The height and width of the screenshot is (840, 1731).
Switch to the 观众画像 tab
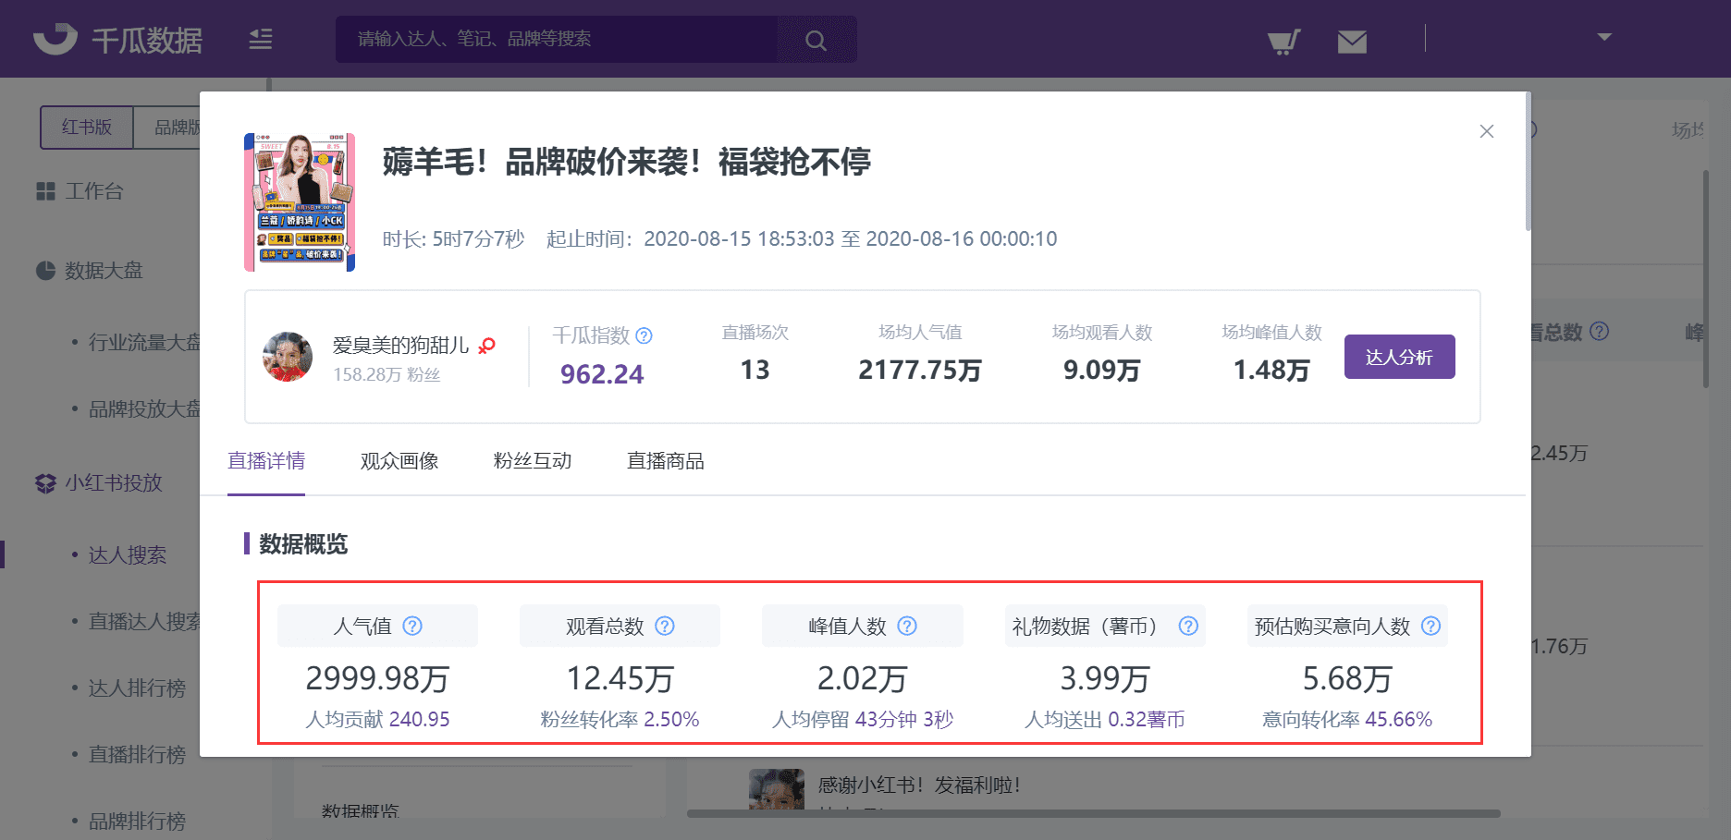point(399,461)
